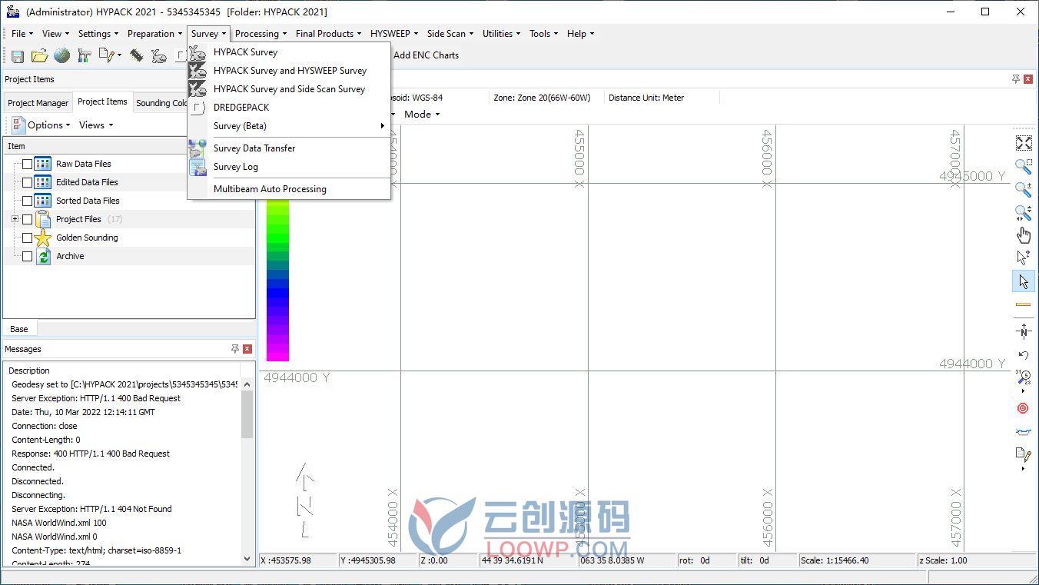Click the Zoom Extents tool

(1024, 143)
